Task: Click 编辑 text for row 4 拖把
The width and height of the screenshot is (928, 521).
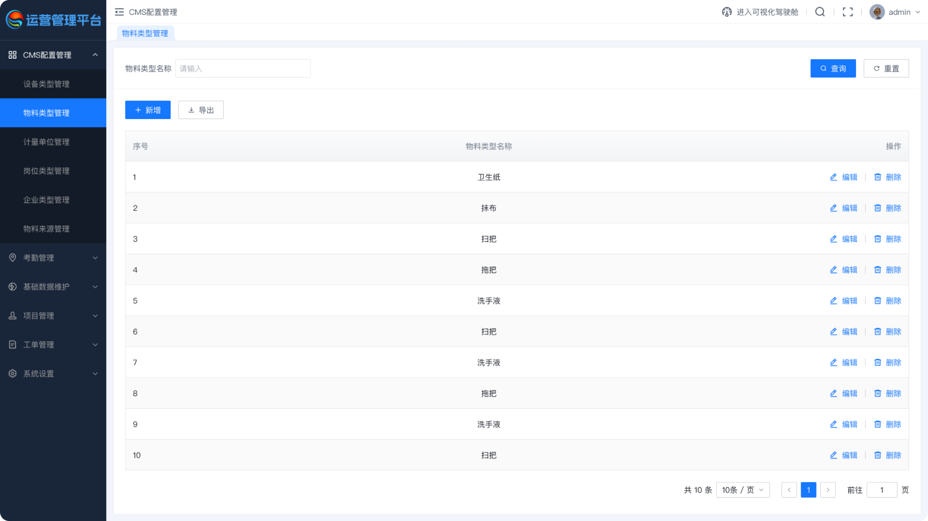Action: [x=850, y=270]
